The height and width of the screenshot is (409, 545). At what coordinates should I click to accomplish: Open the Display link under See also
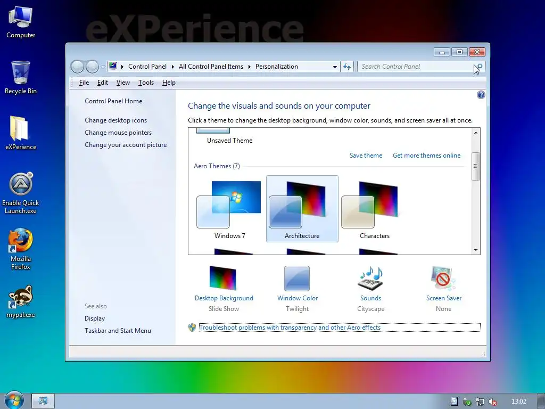(95, 318)
